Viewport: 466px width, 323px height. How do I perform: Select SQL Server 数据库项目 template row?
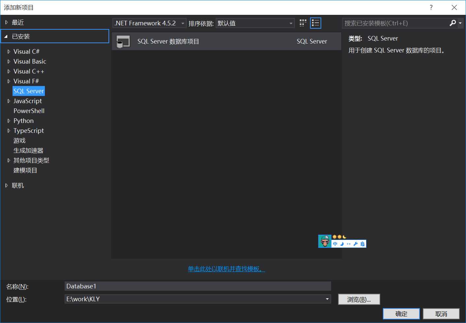[227, 41]
